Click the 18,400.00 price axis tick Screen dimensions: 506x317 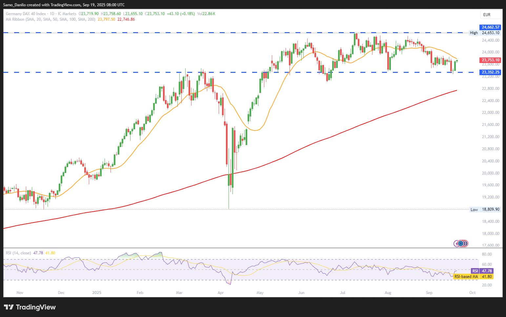(491, 222)
